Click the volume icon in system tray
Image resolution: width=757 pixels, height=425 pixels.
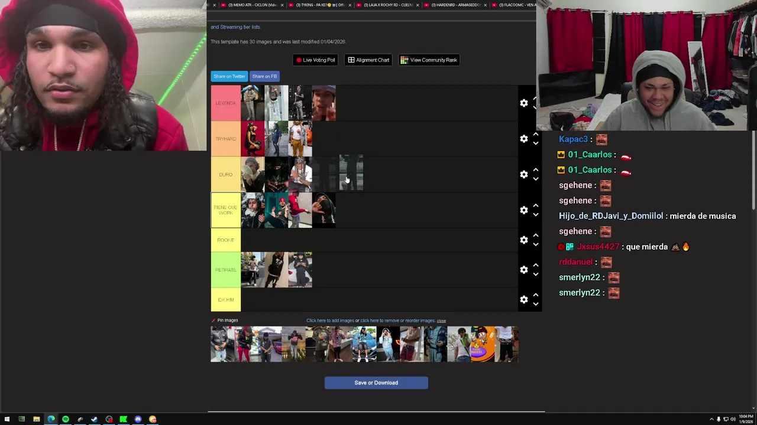733,419
